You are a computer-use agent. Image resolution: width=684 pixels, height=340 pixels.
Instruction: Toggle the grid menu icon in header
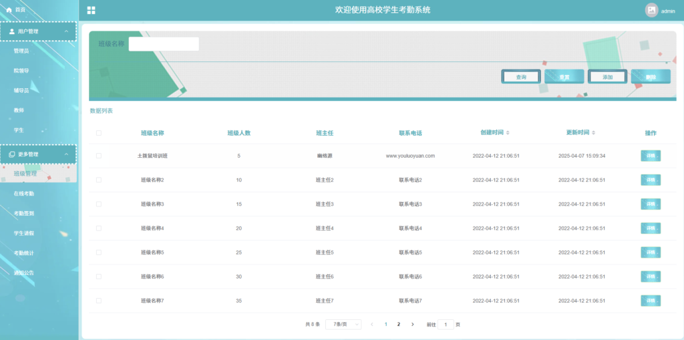[x=91, y=11]
